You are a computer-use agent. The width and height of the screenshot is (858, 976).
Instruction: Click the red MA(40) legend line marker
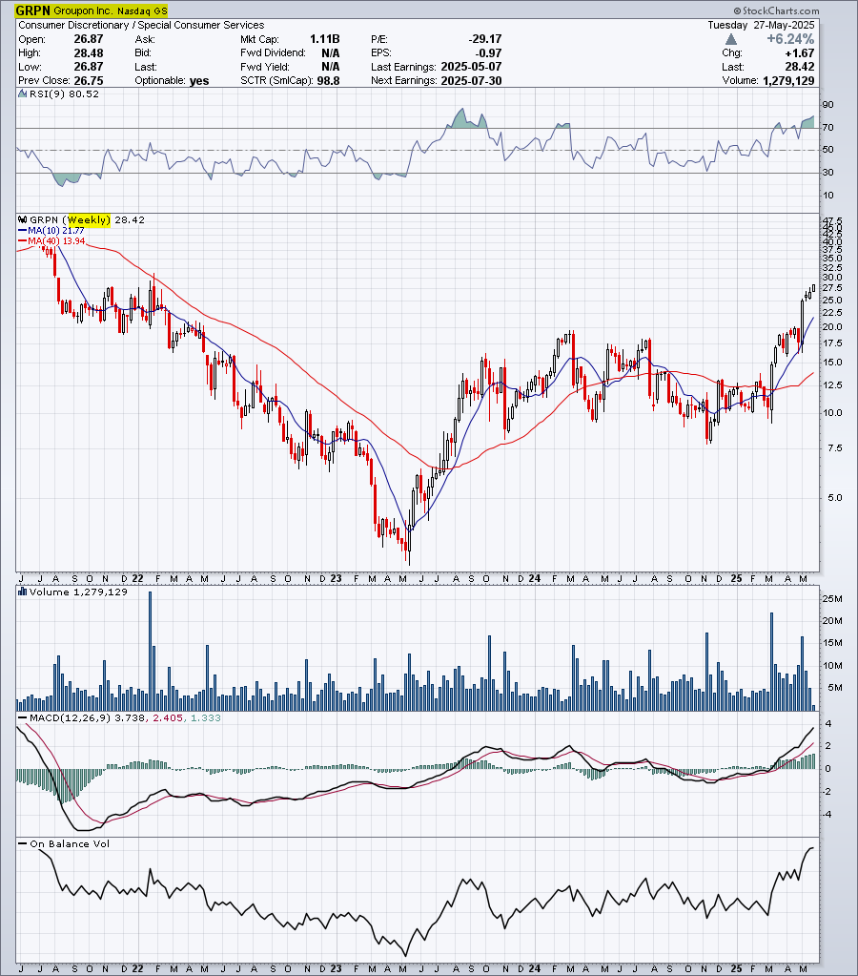coord(22,240)
